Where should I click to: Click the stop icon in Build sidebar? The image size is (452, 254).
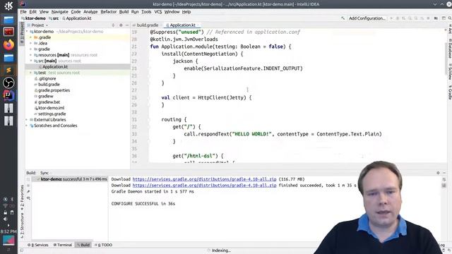click(x=28, y=186)
